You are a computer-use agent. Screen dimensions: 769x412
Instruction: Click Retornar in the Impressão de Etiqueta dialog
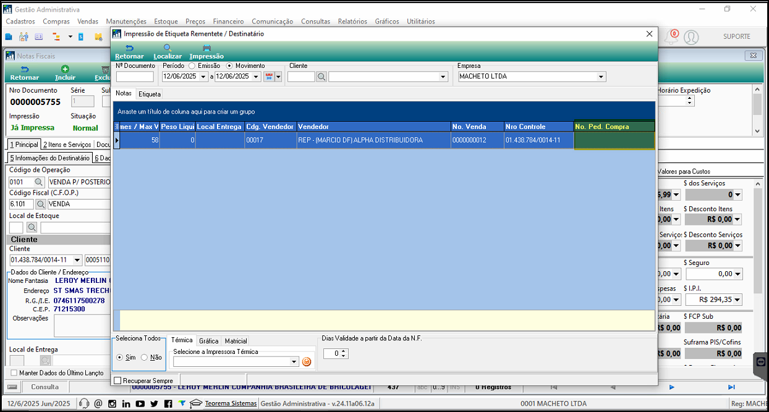(129, 52)
